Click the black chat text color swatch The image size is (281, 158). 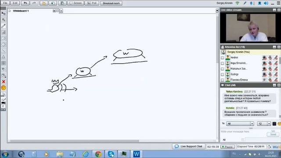(x=274, y=124)
